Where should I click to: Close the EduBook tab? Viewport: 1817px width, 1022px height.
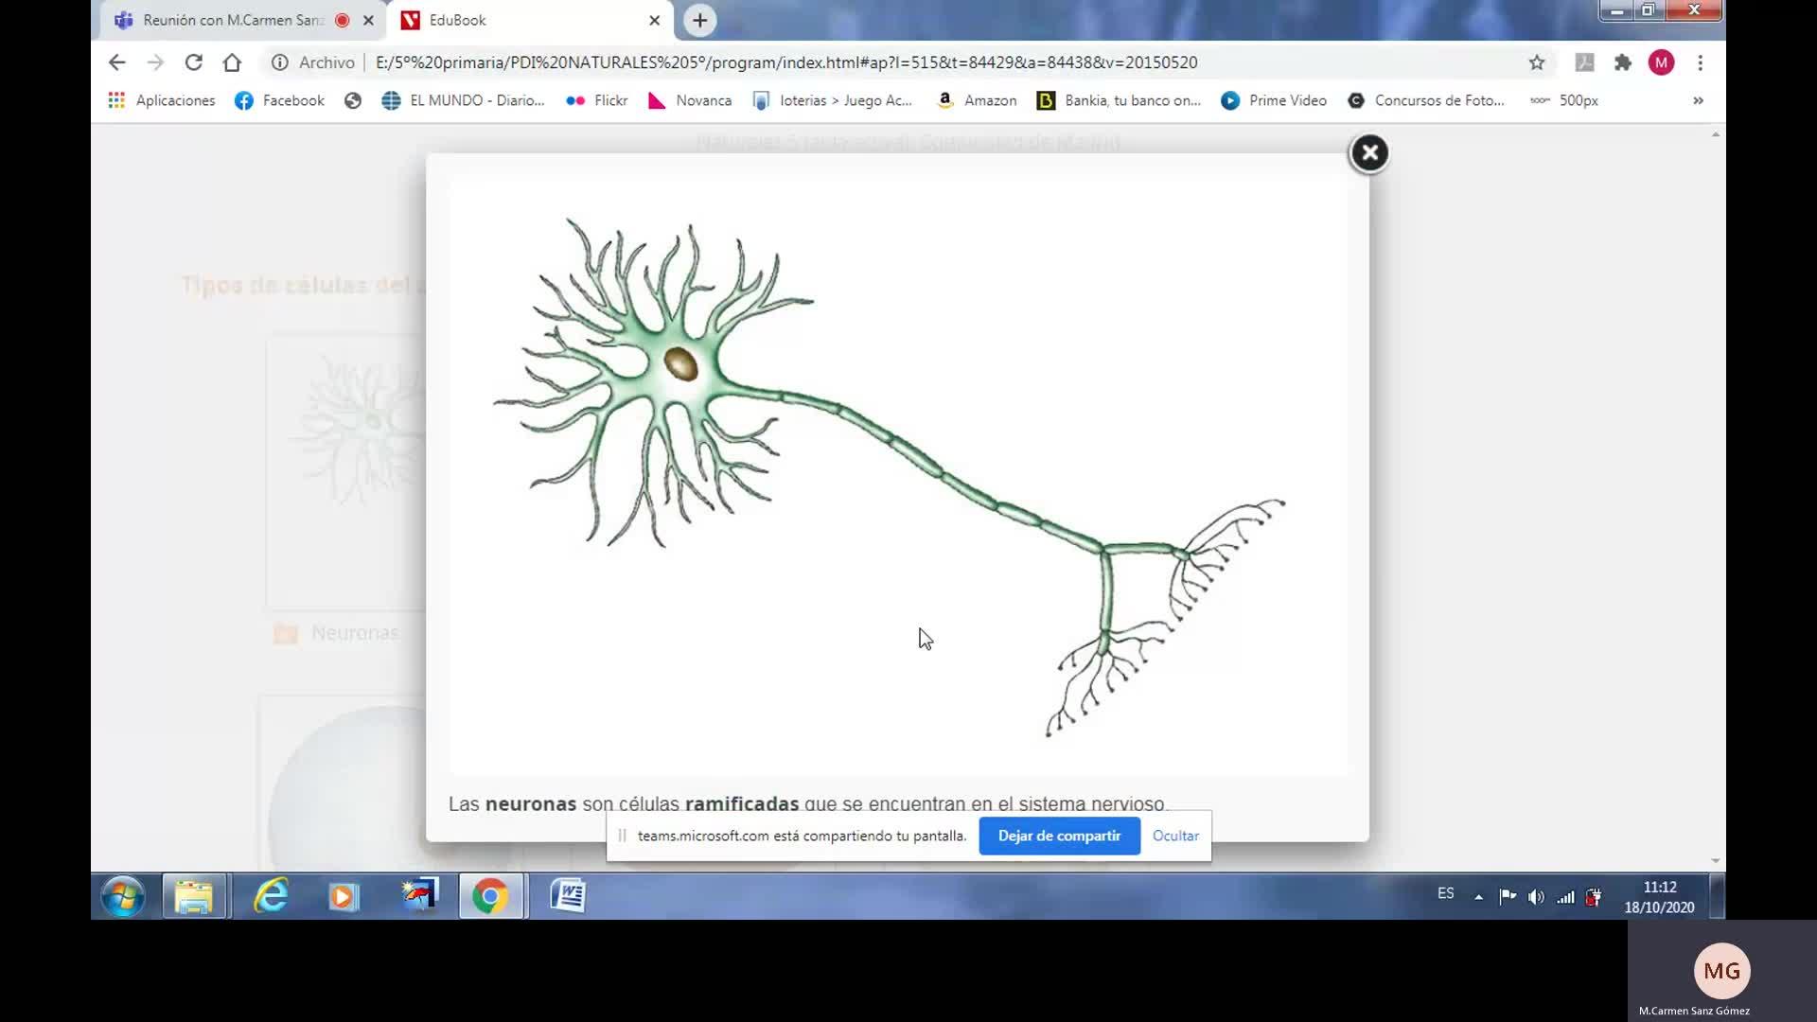(x=654, y=20)
